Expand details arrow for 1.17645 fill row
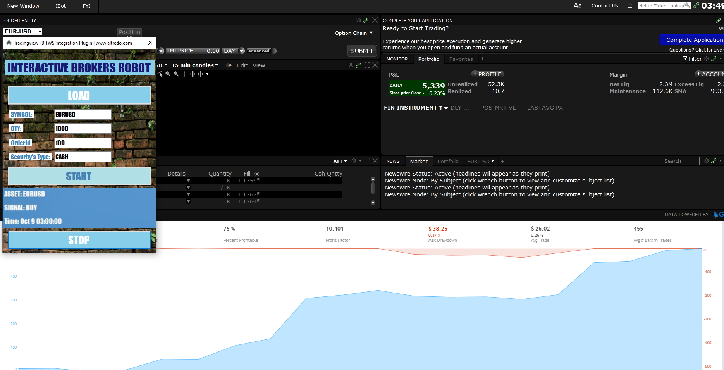Image resolution: width=724 pixels, height=370 pixels. click(188, 201)
